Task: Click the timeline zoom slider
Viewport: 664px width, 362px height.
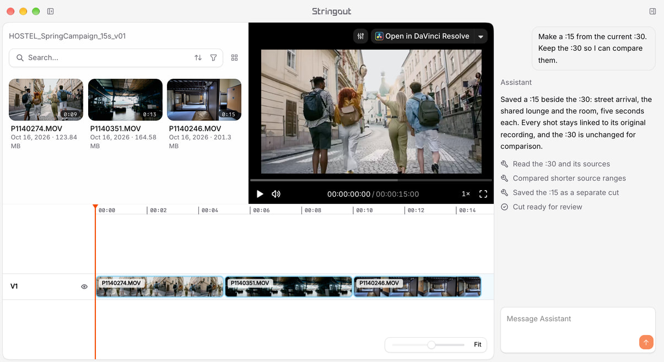Action: point(428,344)
